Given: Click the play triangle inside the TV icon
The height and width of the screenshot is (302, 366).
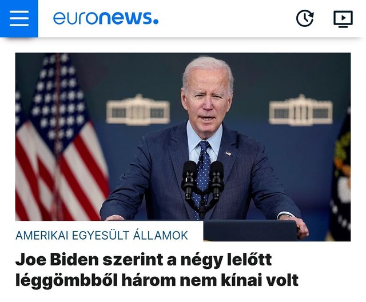Looking at the screenshot, I should pyautogui.click(x=343, y=18).
